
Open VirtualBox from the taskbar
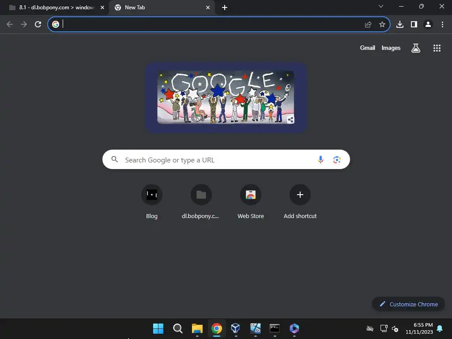pos(236,328)
